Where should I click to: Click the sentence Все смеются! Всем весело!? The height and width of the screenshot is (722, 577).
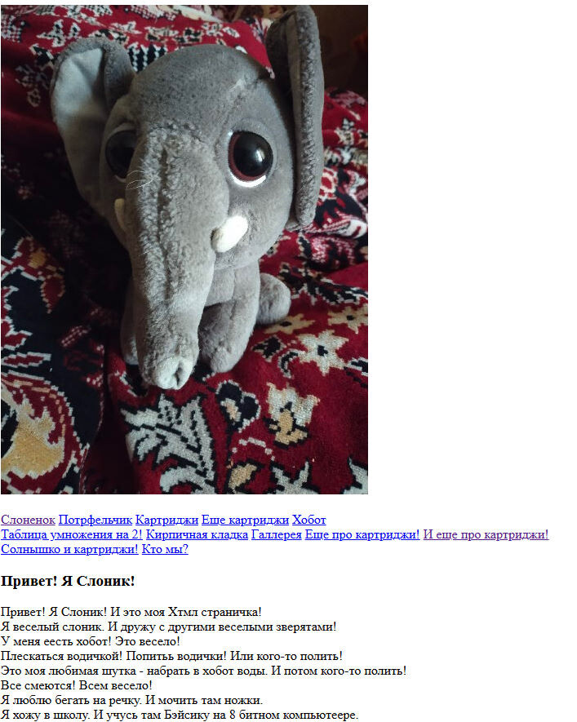(x=77, y=685)
